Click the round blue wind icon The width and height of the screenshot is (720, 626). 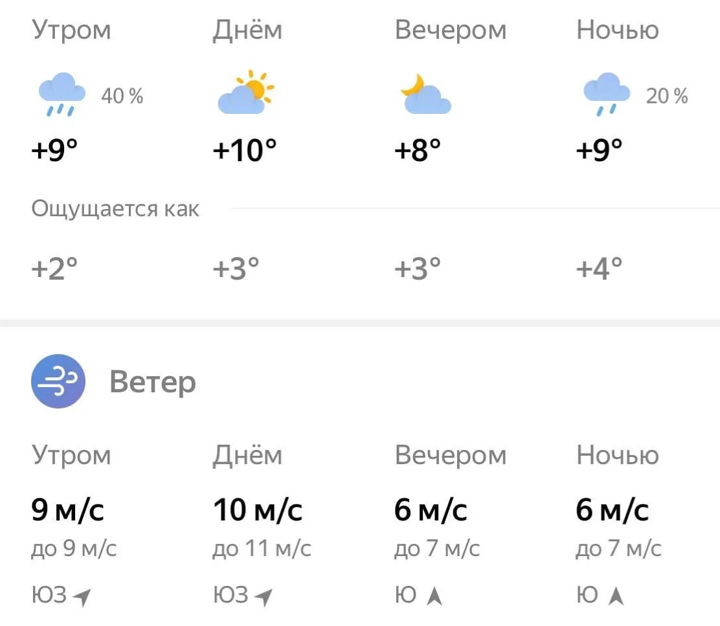tap(58, 381)
